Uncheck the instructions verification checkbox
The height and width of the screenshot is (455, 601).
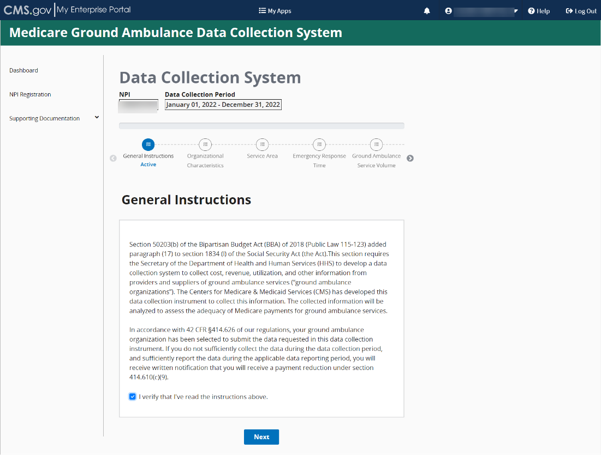[132, 397]
